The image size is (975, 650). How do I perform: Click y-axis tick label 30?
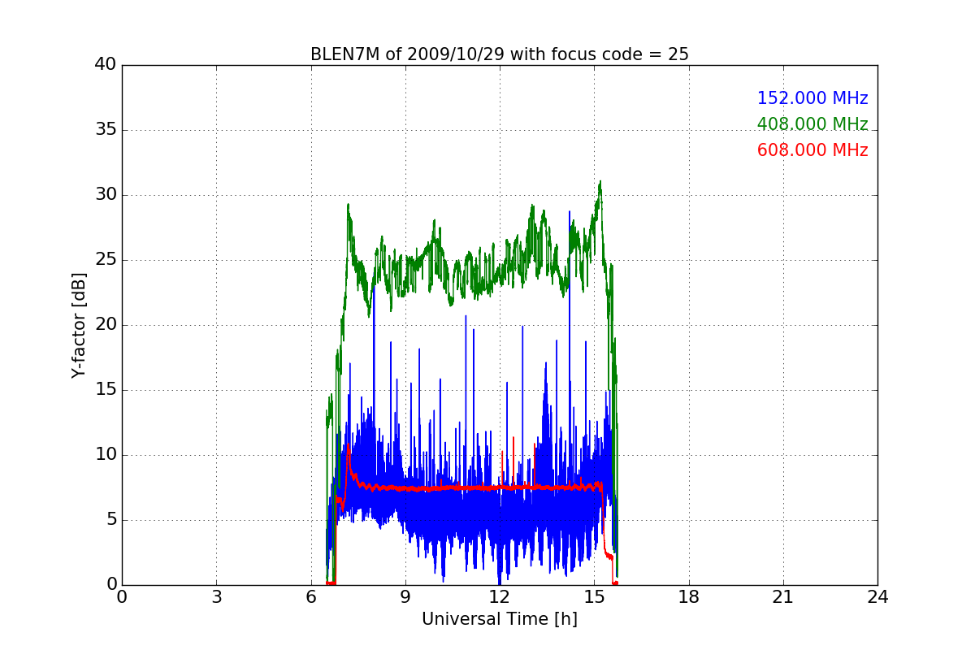[x=106, y=195]
